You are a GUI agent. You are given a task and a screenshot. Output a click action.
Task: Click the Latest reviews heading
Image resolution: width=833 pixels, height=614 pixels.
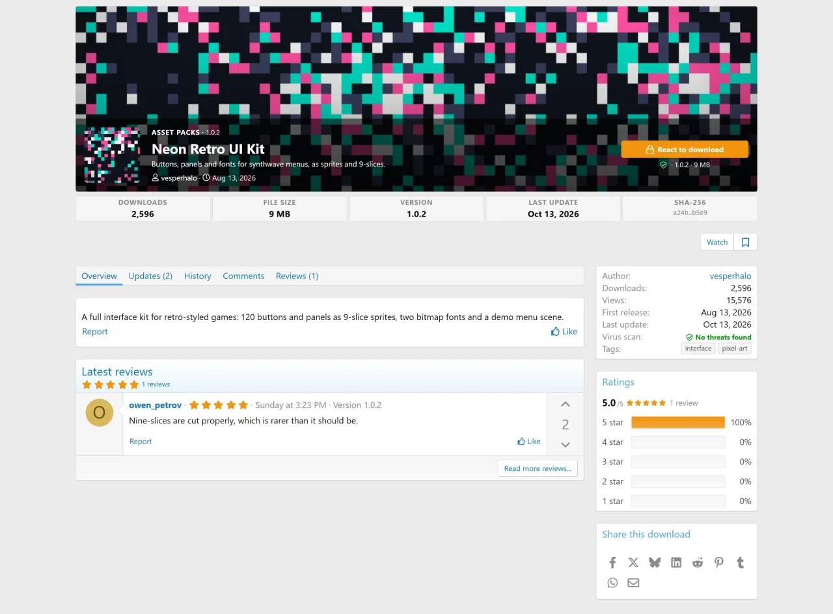click(117, 372)
